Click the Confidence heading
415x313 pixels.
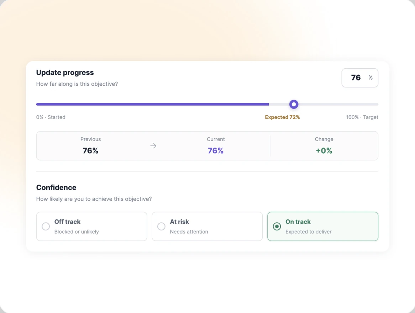click(56, 187)
